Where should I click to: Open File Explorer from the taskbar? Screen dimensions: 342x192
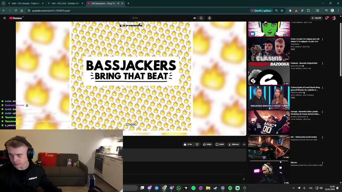tap(208, 188)
